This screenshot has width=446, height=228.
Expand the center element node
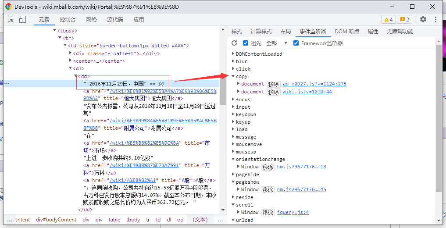tap(71, 60)
